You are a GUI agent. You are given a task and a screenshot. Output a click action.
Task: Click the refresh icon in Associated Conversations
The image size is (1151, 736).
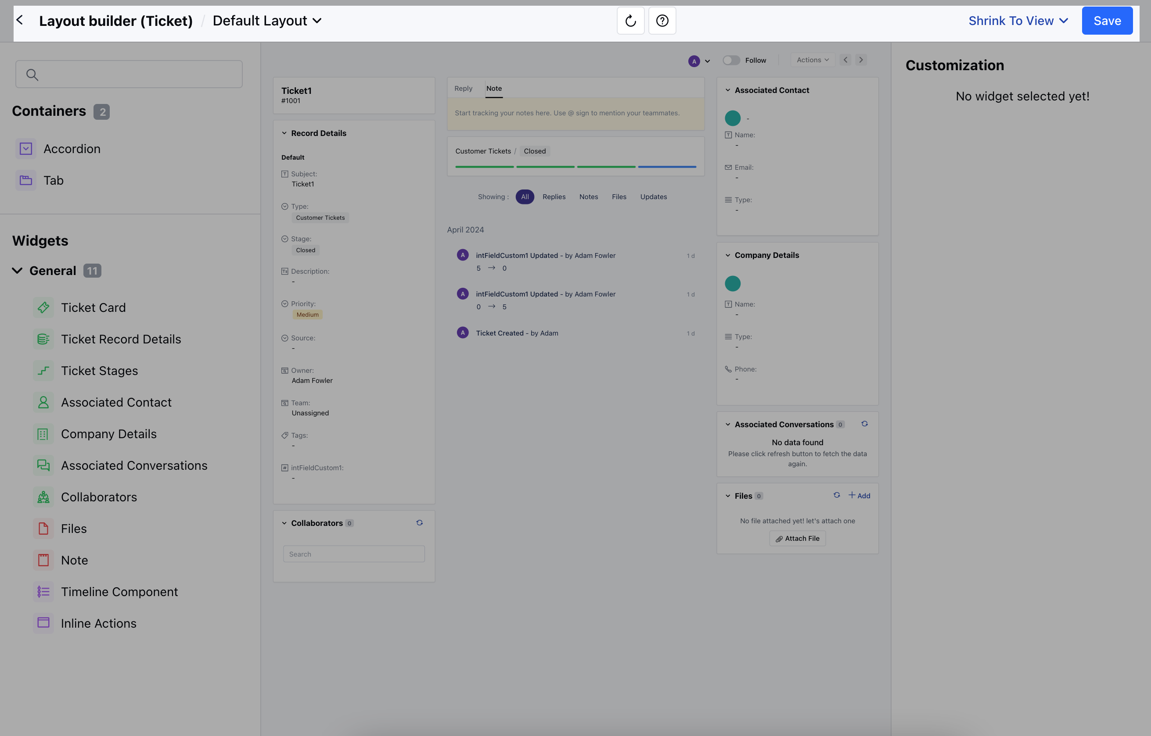[864, 424]
